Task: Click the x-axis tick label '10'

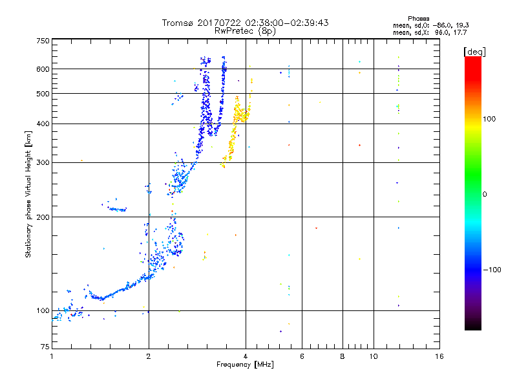Action: [374, 356]
